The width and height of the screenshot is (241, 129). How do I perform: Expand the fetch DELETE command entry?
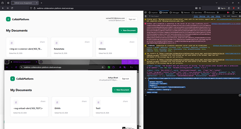[148, 78]
